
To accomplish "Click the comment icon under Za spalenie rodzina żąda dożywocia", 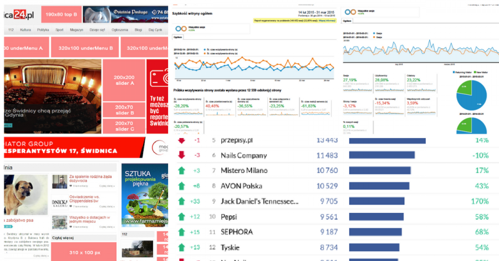I will 71,186.
